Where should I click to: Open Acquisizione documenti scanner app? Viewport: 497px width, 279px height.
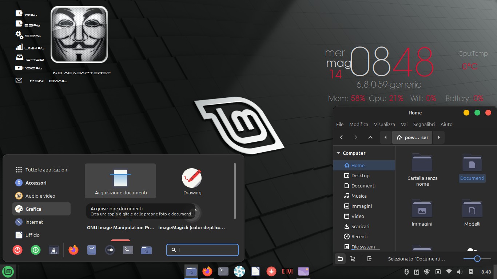[x=120, y=181]
